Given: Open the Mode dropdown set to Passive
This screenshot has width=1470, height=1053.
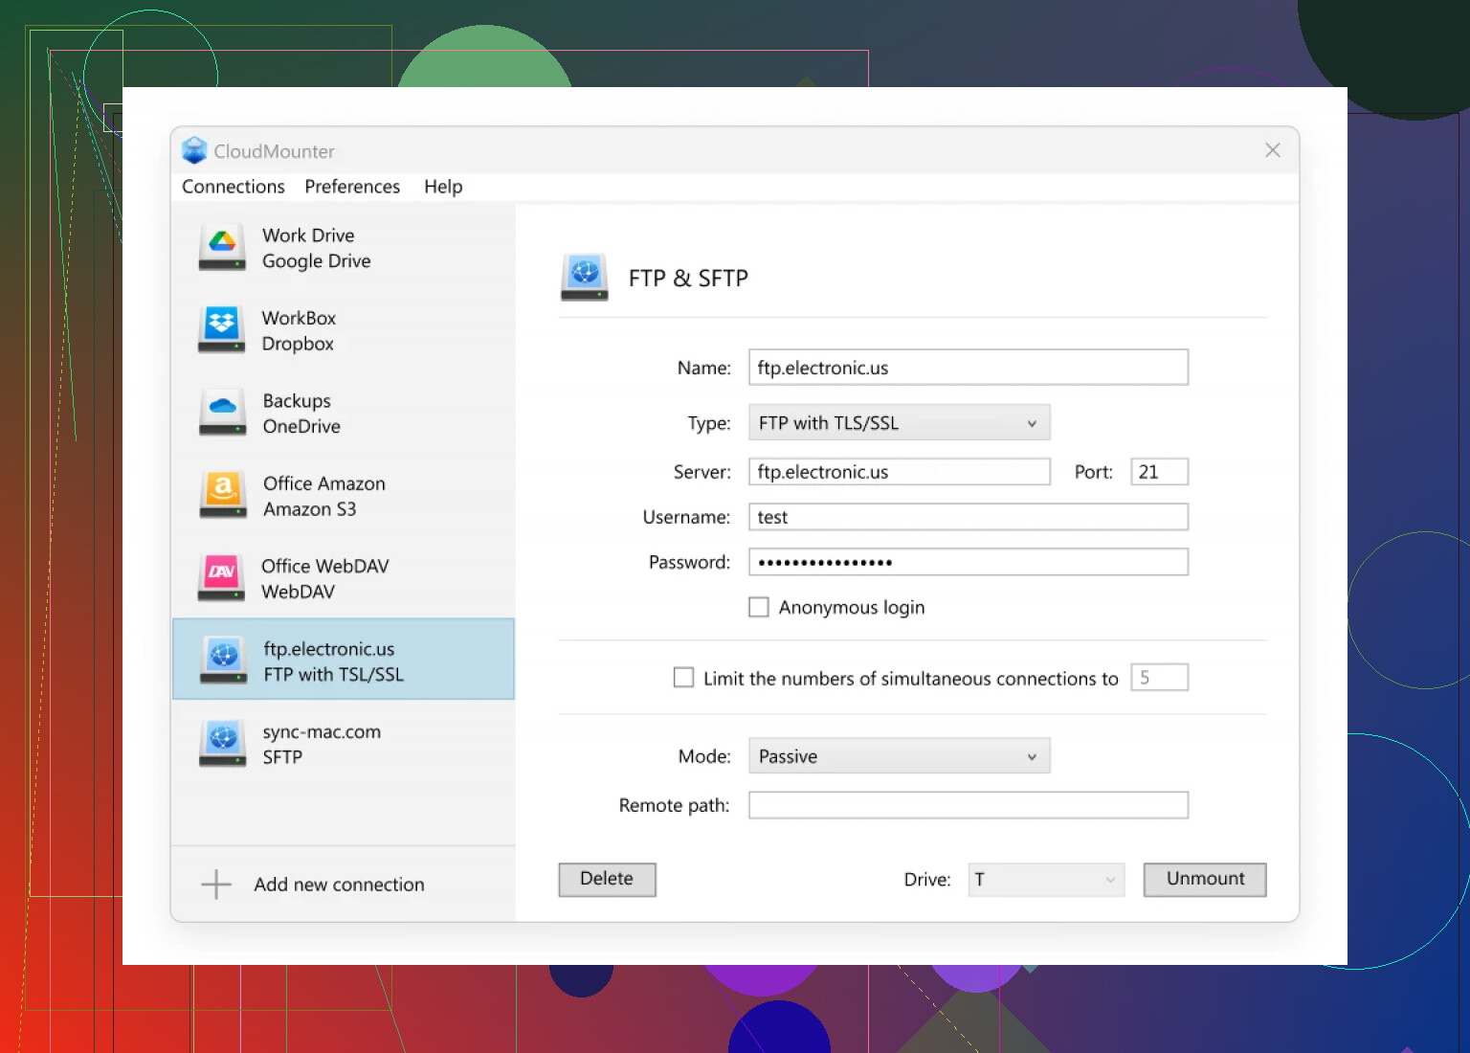Looking at the screenshot, I should coord(899,756).
